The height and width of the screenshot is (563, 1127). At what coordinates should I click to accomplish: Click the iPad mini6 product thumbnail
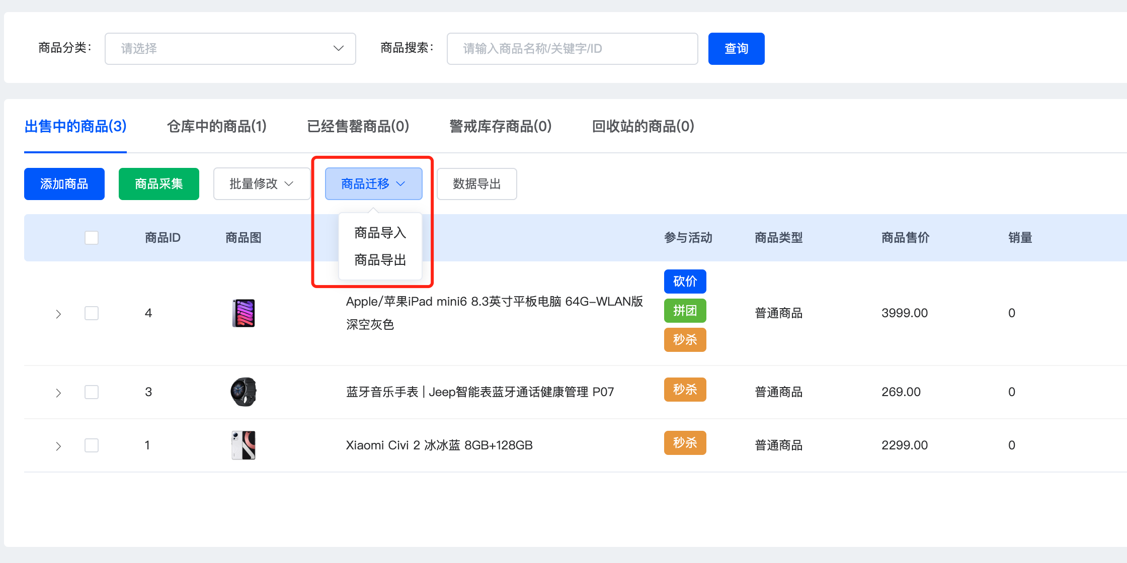coord(244,313)
